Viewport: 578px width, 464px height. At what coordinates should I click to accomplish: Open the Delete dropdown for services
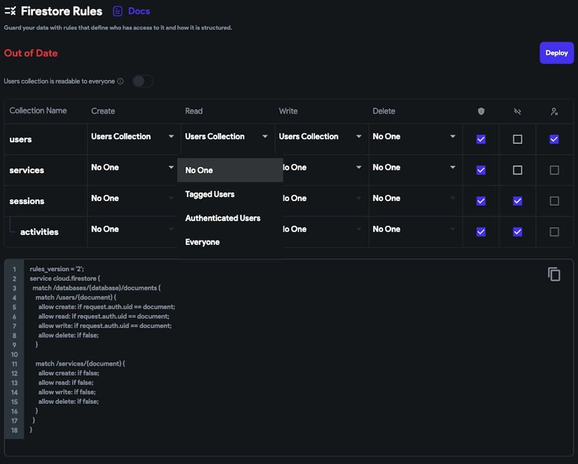point(414,168)
